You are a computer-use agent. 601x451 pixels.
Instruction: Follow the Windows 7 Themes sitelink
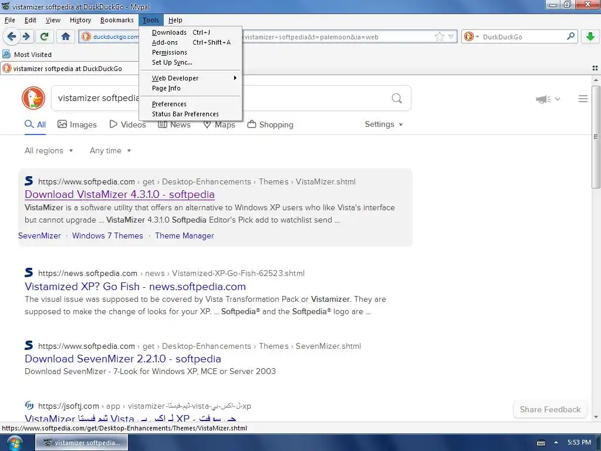(108, 236)
